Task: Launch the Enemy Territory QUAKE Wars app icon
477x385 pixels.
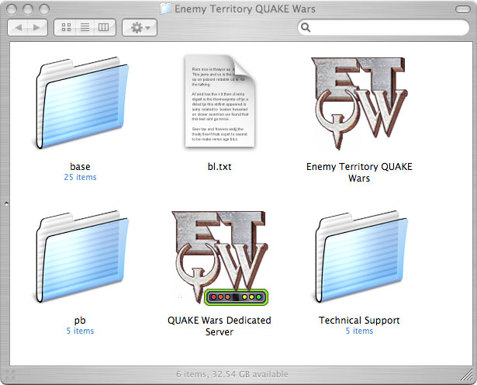Action: click(359, 103)
